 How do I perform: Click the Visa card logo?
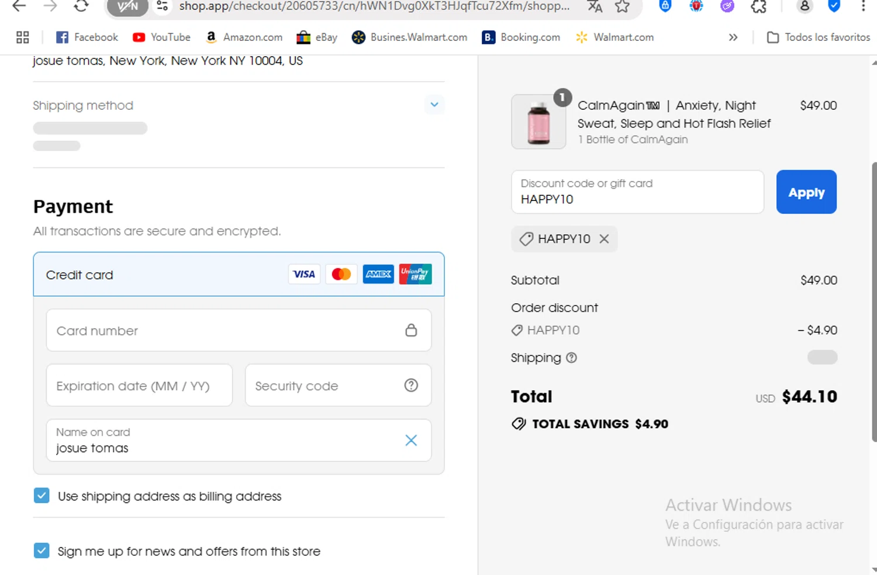[304, 274]
